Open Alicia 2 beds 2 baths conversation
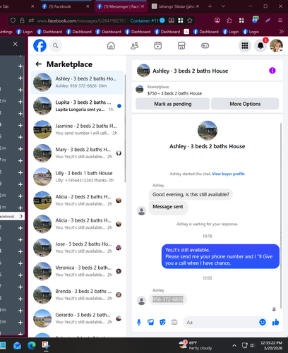Screen dimensions: 288x353 [77, 200]
